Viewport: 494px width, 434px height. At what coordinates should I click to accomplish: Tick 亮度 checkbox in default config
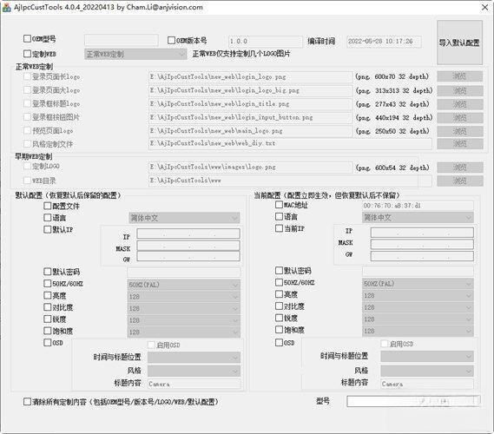click(47, 295)
